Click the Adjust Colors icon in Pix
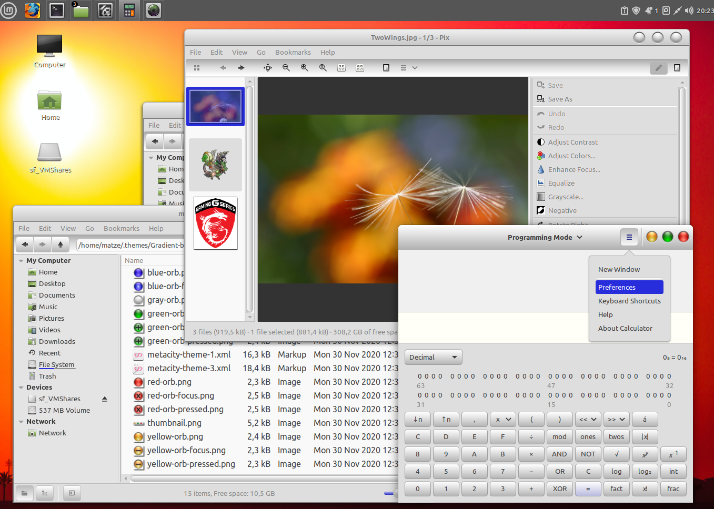The image size is (714, 509). pos(540,156)
